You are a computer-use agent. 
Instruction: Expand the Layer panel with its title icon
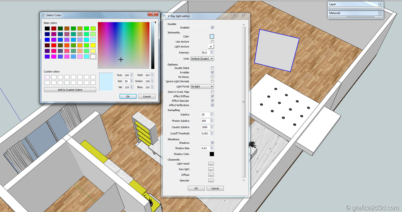coord(380,4)
